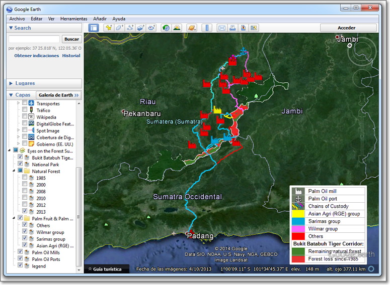
Task: Toggle the sidebar panel toolbar button
Action: [x=94, y=28]
